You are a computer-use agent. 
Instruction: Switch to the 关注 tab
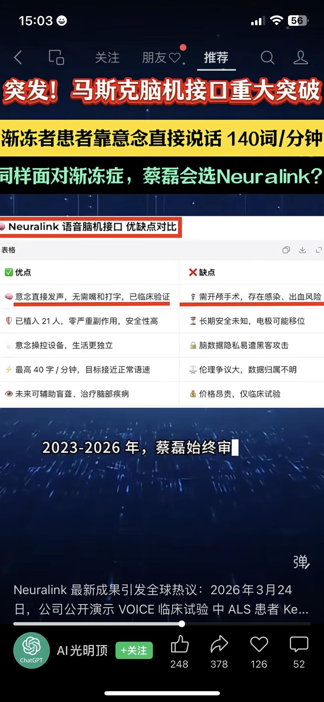point(107,58)
